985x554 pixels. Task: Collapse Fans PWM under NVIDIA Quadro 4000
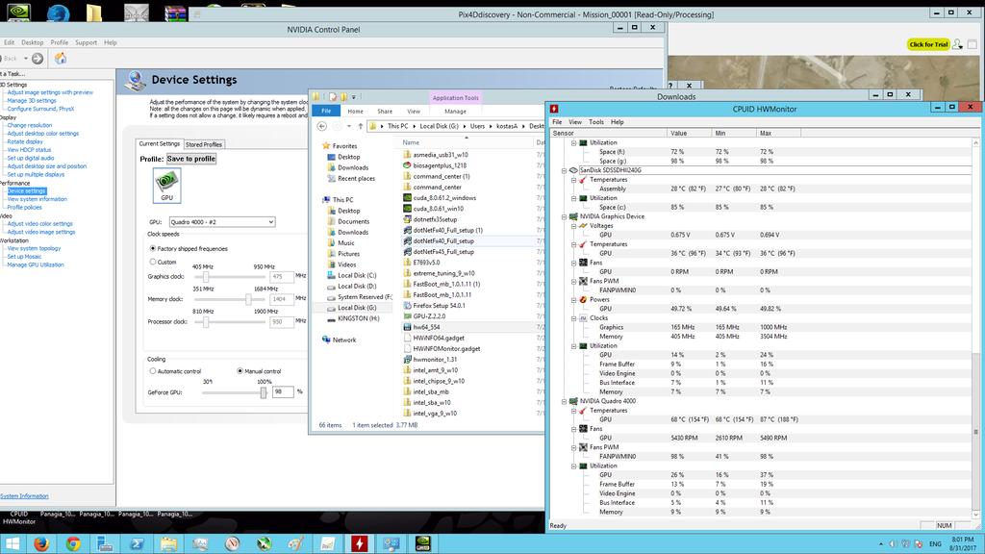[574, 447]
